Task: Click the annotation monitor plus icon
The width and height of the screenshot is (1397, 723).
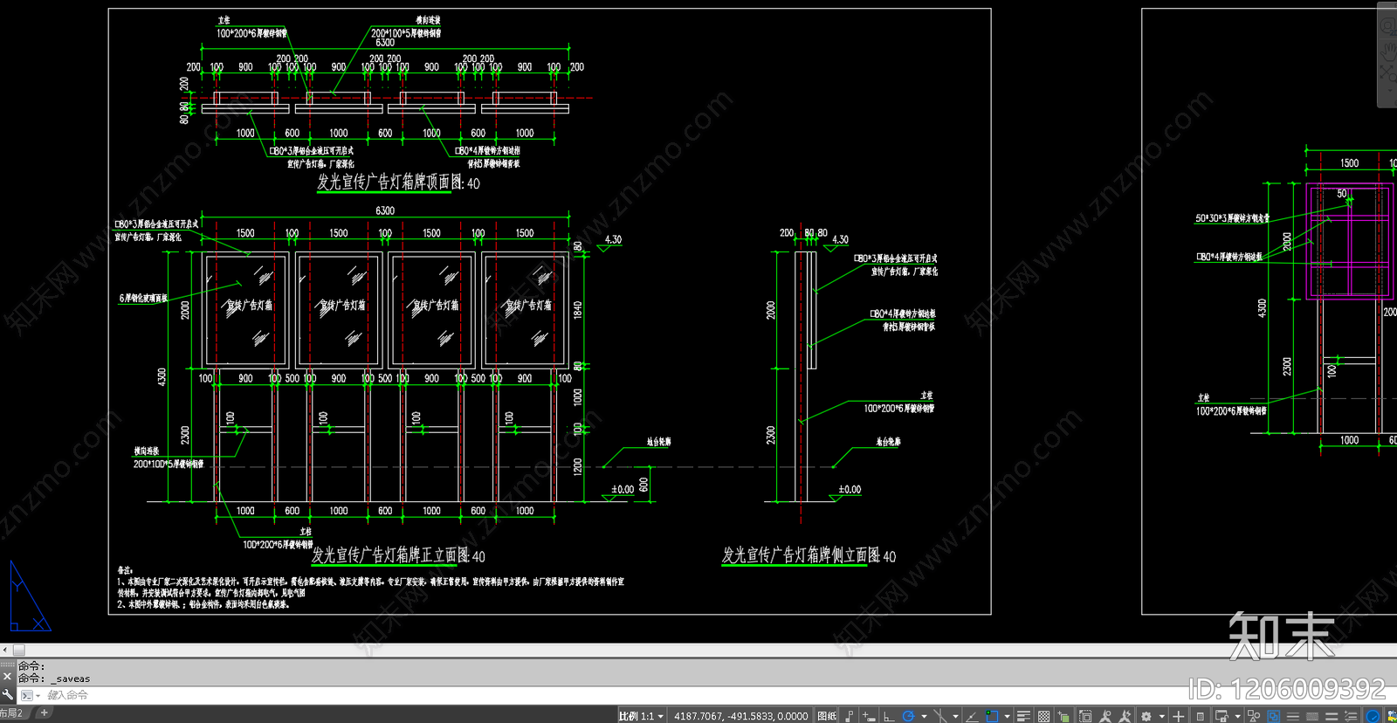Action: click(x=1179, y=716)
